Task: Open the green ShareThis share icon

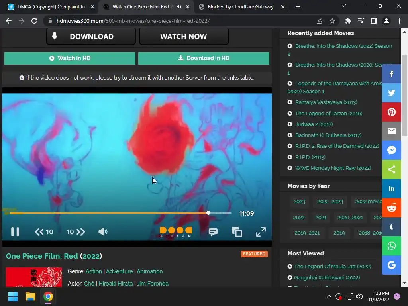Action: pyautogui.click(x=391, y=169)
